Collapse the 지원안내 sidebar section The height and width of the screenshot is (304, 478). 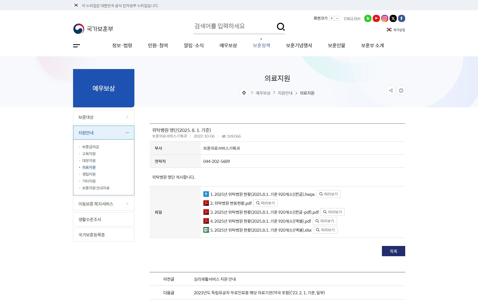coord(127,133)
